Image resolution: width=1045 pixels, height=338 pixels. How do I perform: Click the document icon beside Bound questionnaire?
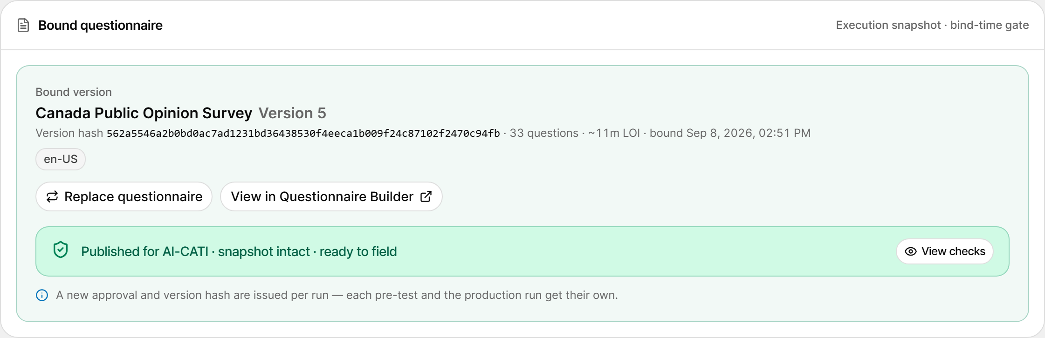pos(23,25)
